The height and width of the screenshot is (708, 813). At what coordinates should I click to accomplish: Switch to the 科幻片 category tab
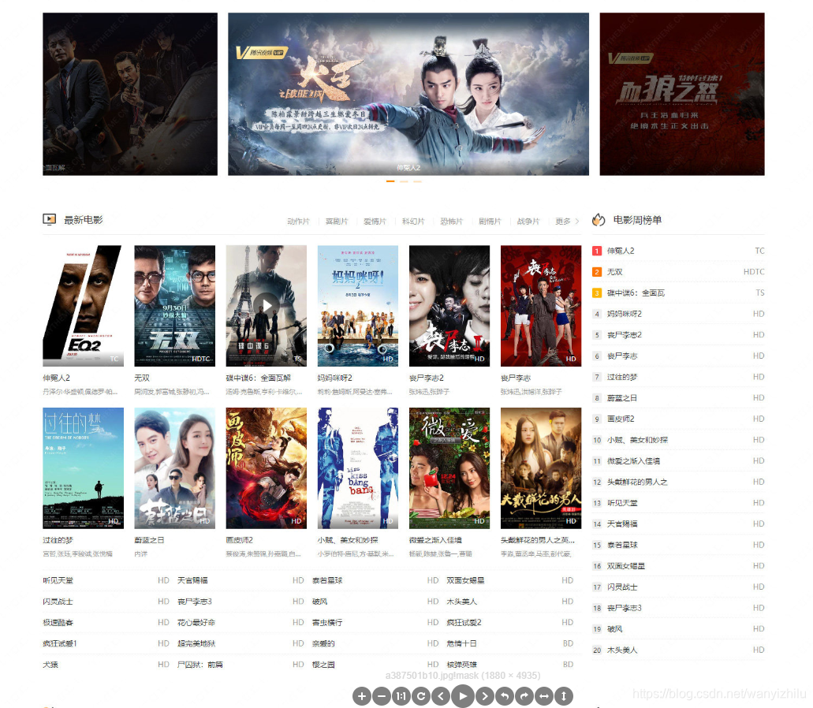[x=413, y=222]
